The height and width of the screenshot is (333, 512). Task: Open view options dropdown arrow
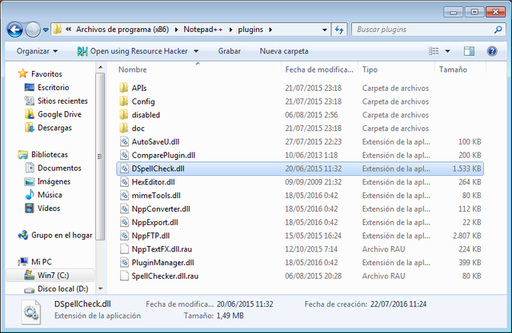[448, 51]
